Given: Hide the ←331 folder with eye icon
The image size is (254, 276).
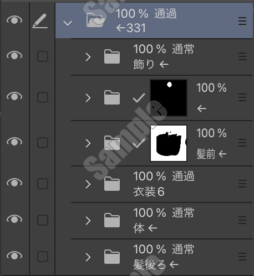Looking at the screenshot, I should pos(14,20).
